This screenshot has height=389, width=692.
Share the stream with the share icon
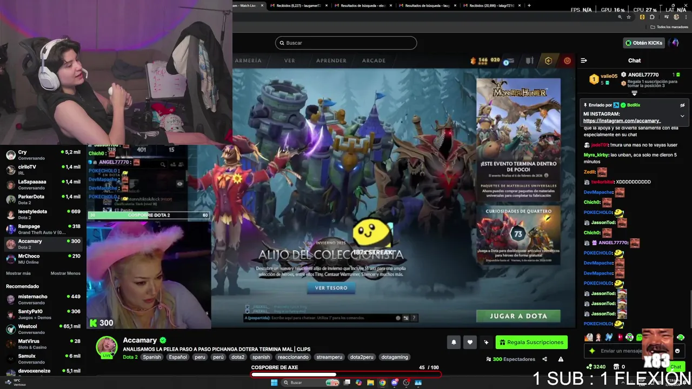[x=544, y=359]
